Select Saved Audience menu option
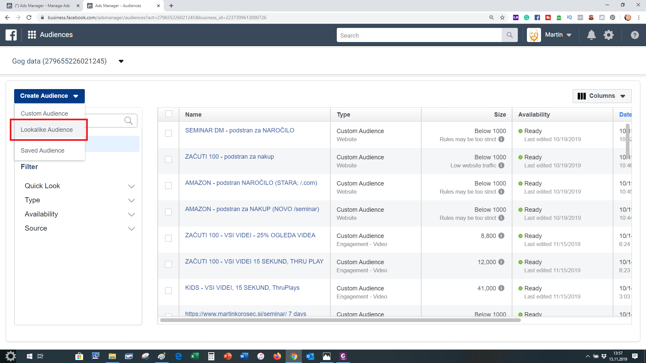 tap(42, 151)
